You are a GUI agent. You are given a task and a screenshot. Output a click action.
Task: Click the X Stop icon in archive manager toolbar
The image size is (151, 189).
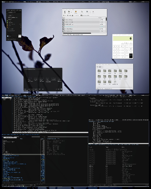93,12
